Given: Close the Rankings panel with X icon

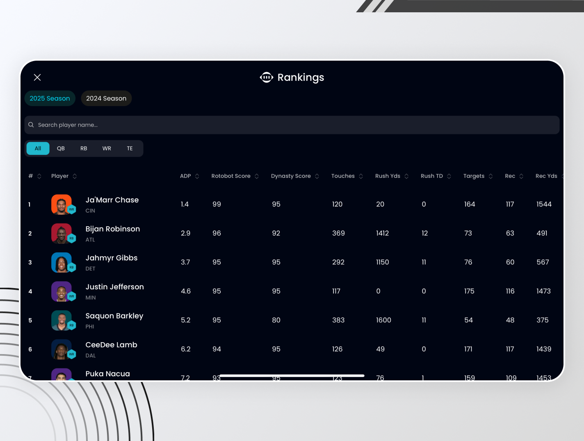Looking at the screenshot, I should [37, 77].
